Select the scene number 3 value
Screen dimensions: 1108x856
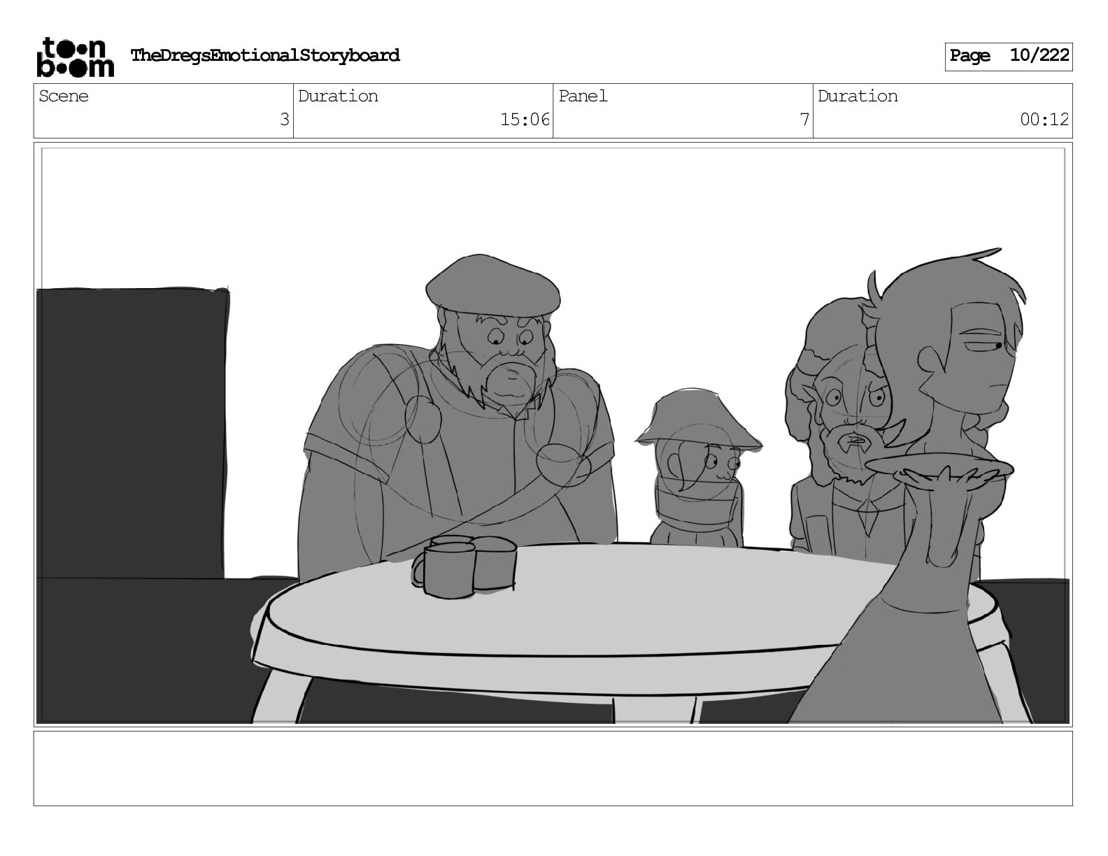point(284,120)
